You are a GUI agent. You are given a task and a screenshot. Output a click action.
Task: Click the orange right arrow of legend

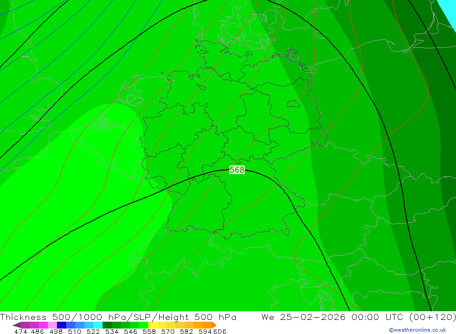[x=214, y=325]
